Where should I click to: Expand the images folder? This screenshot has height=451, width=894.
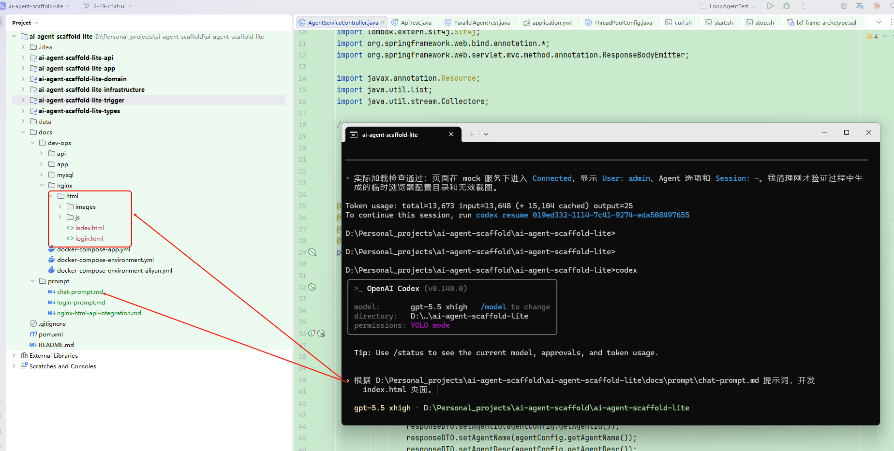[60, 206]
